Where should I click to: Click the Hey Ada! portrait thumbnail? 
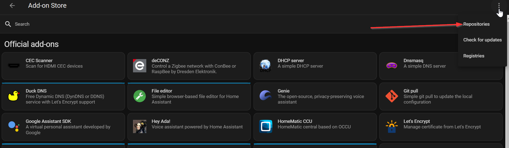tap(140, 126)
